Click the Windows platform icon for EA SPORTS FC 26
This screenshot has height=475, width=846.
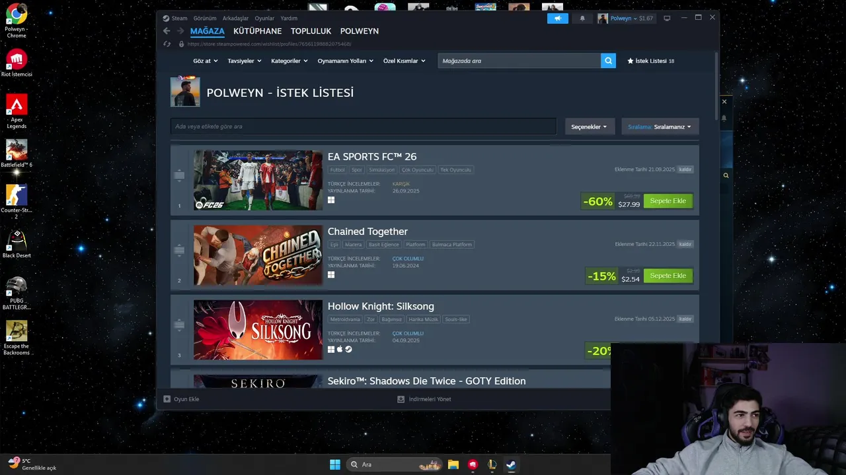click(x=331, y=200)
